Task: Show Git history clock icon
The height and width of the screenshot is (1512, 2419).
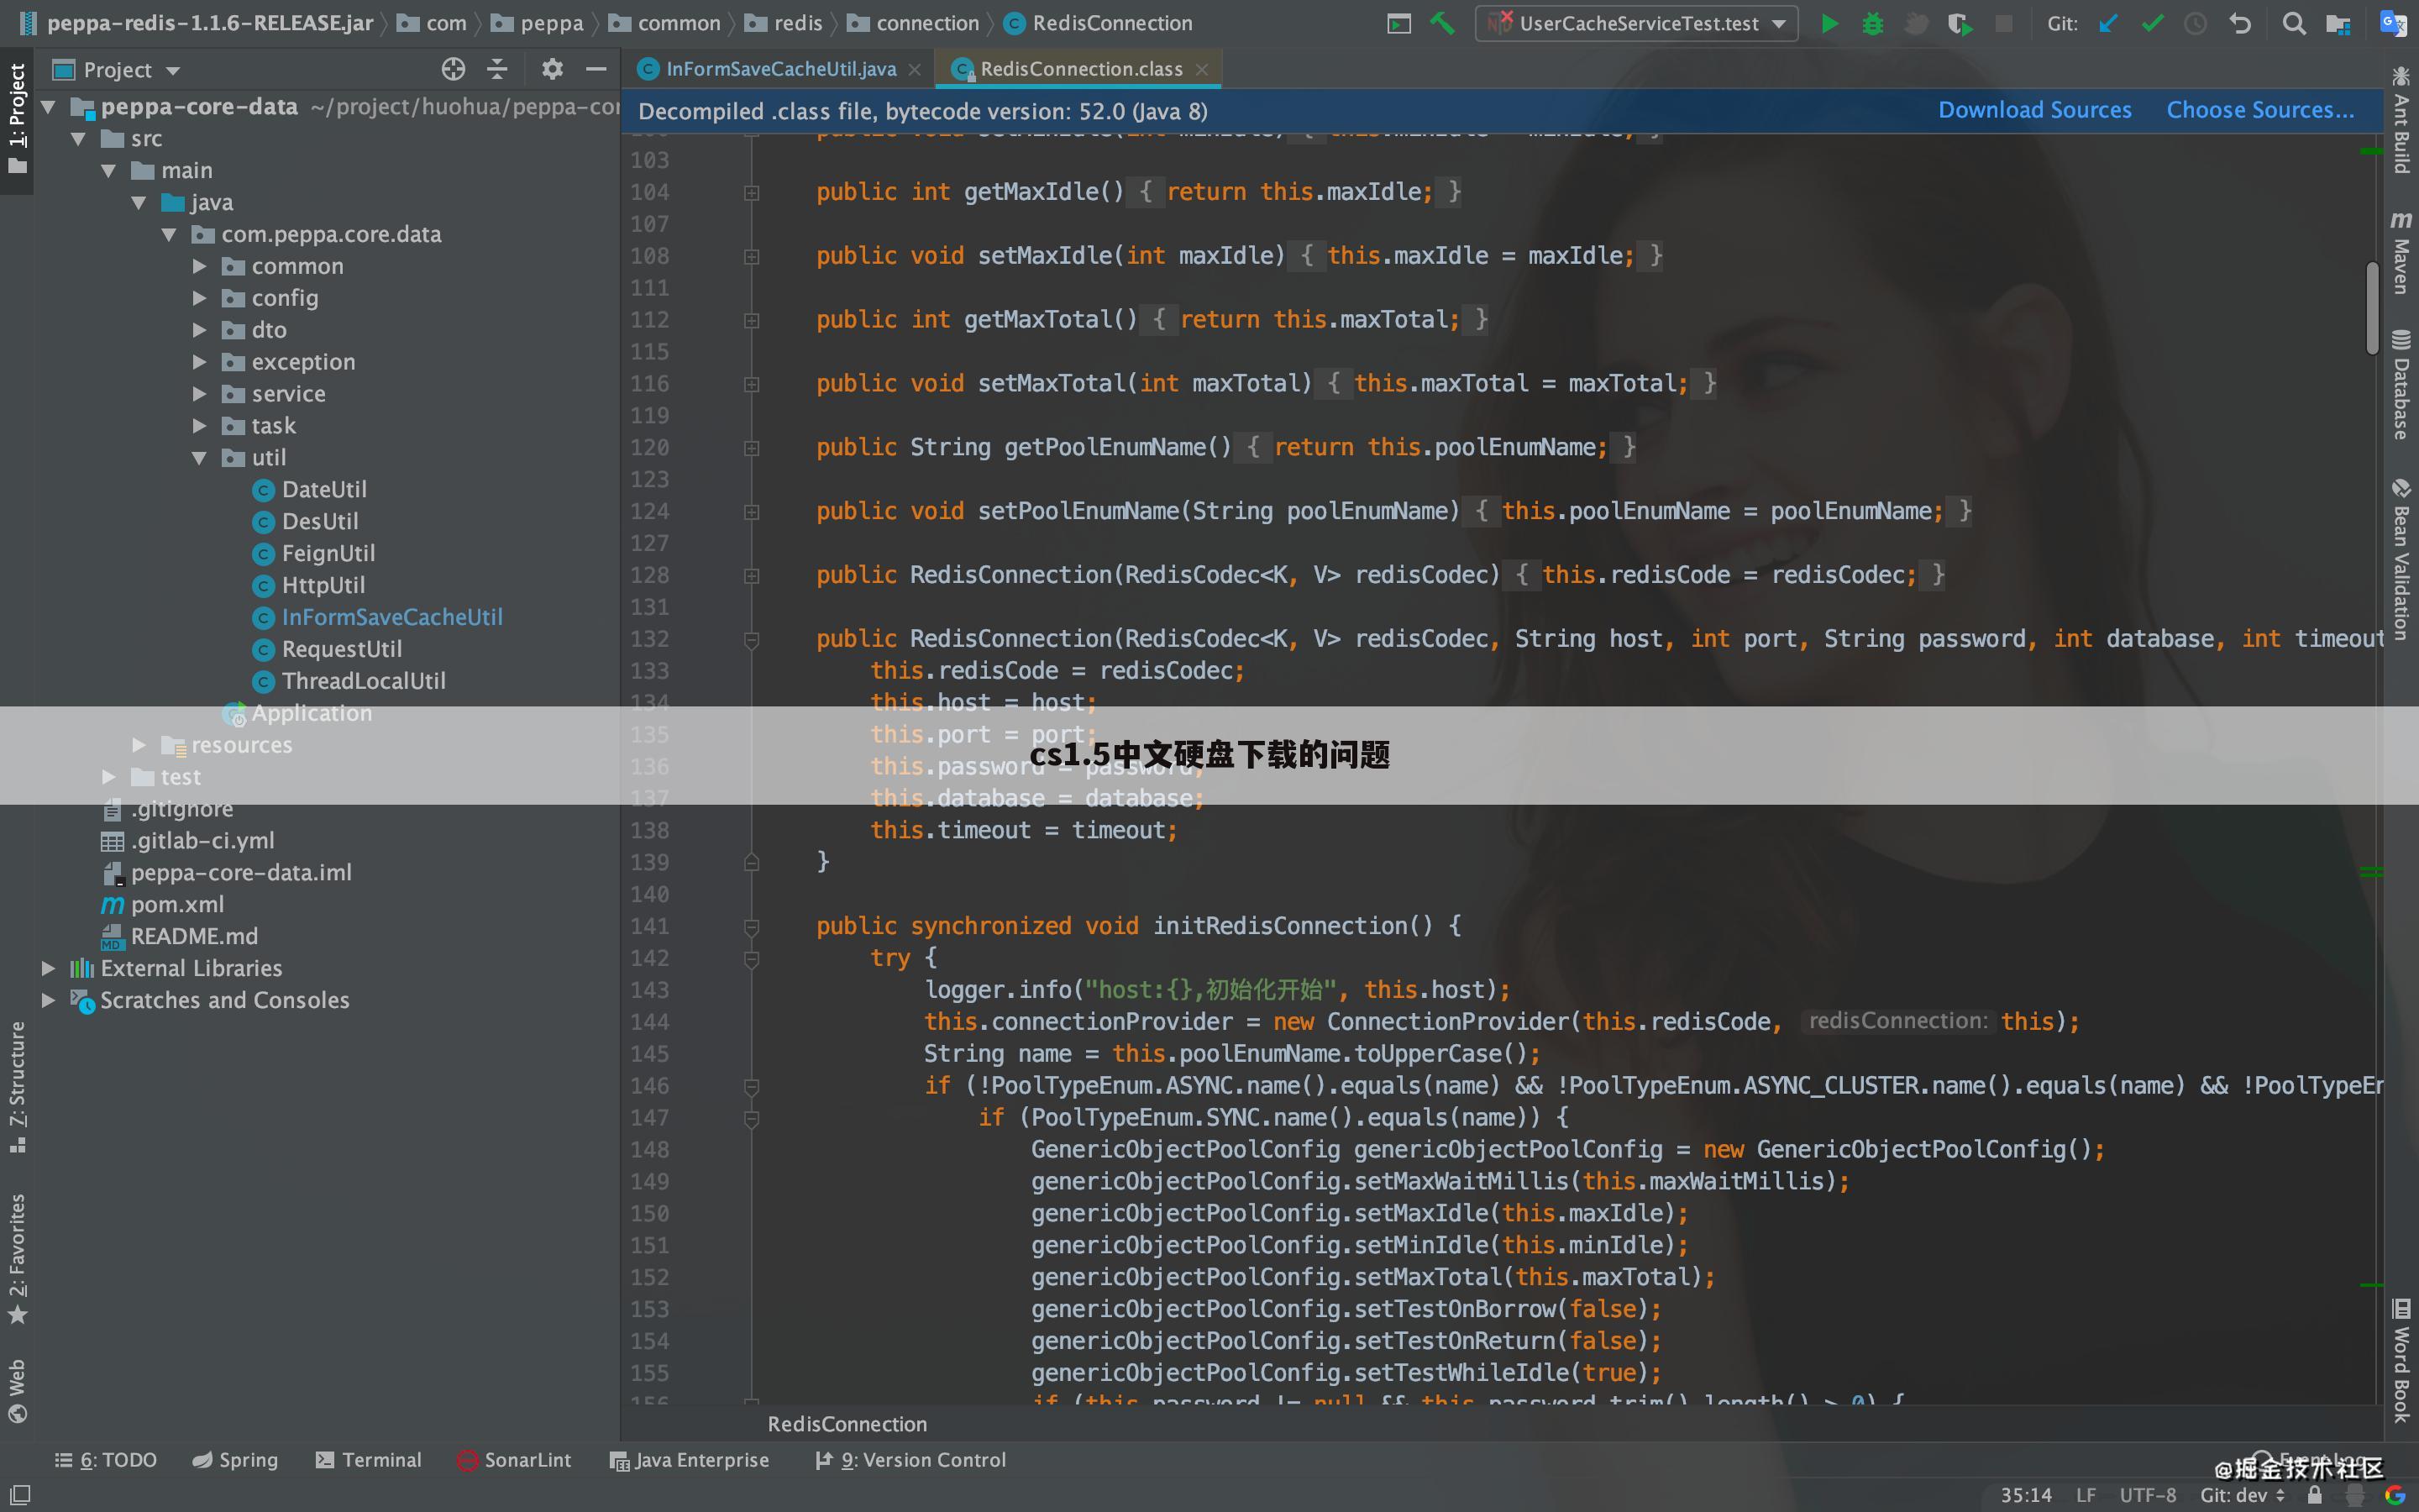Action: point(2195,23)
